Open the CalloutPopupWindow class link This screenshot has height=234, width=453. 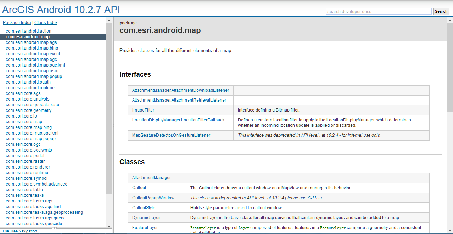(x=153, y=198)
